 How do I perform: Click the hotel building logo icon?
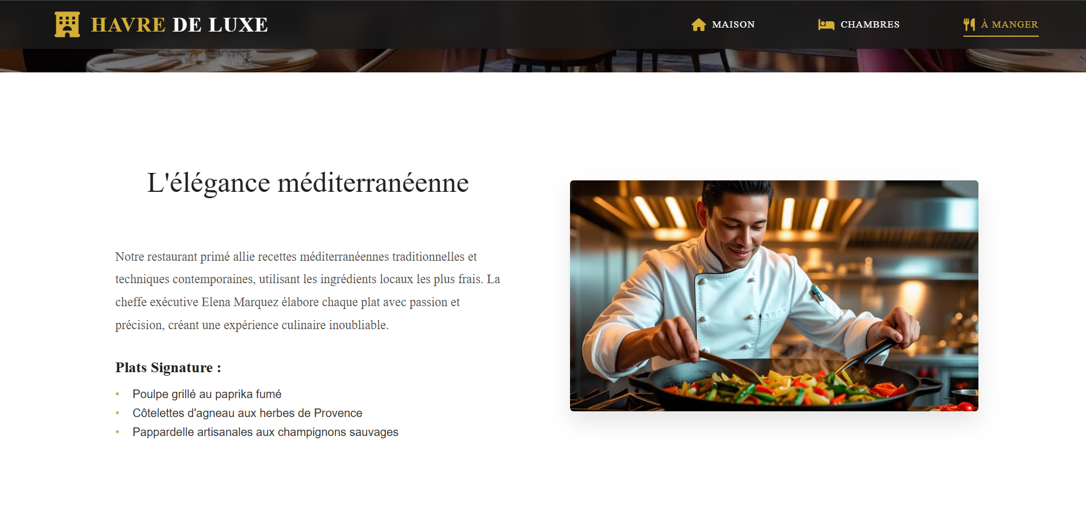[67, 25]
